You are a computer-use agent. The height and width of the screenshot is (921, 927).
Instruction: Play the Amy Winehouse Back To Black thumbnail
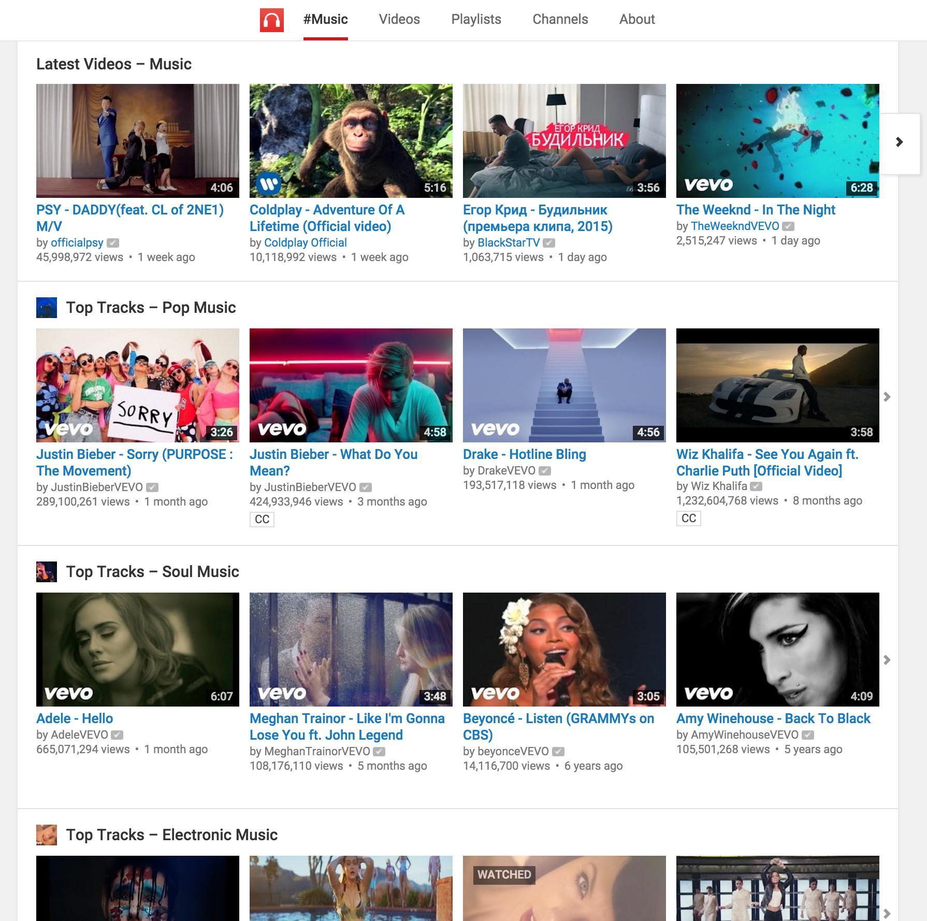[x=778, y=650]
